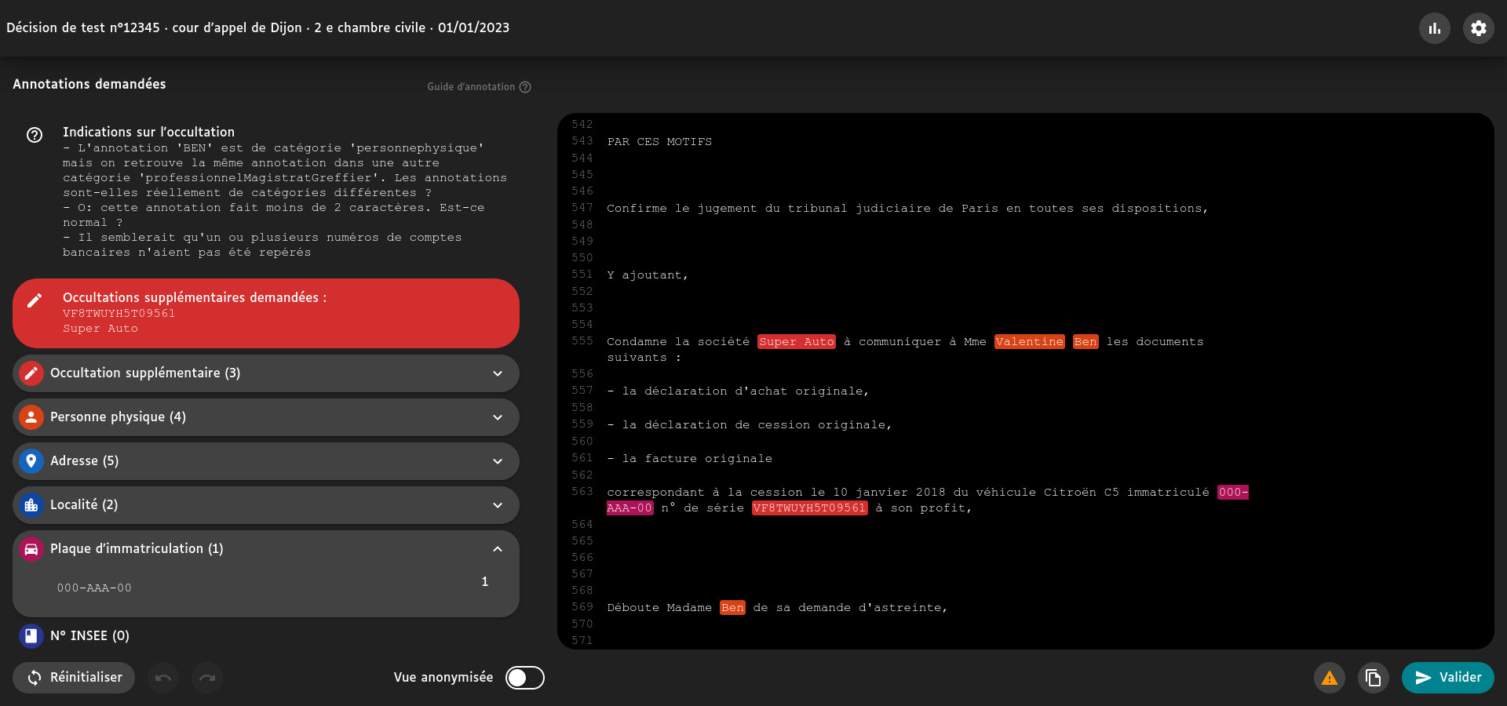
Task: Expand the Localité (2) chevron
Action: pyautogui.click(x=498, y=505)
